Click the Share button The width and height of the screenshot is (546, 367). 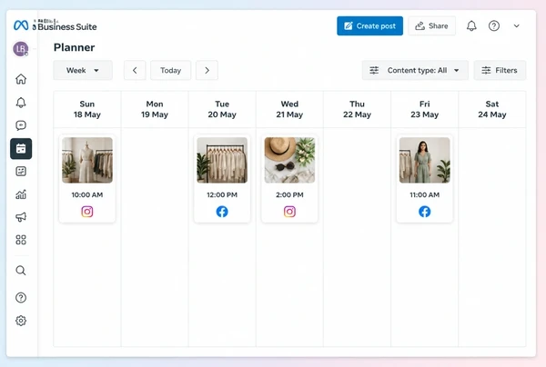[x=431, y=25]
